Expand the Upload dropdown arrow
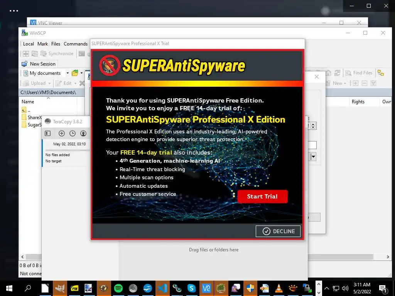 49,83
